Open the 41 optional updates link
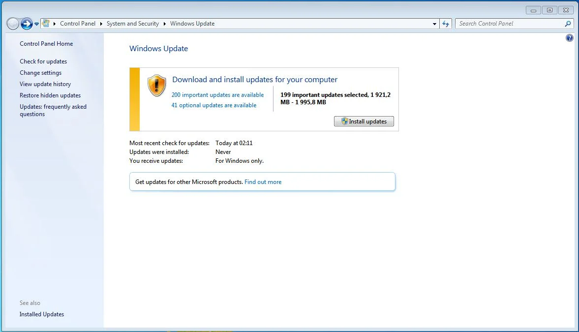Viewport: 579px width, 332px height. 214,105
